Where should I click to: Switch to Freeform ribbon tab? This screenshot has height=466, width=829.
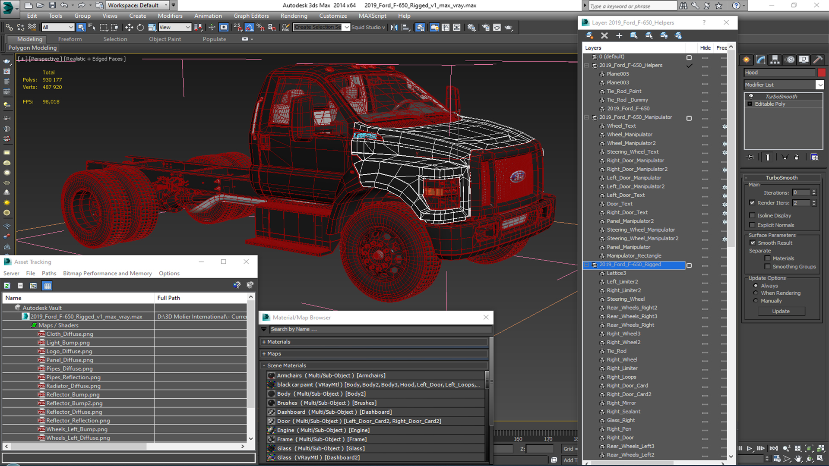(70, 39)
